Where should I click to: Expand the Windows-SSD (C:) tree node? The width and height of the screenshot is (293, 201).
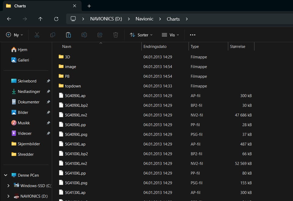click(x=9, y=185)
